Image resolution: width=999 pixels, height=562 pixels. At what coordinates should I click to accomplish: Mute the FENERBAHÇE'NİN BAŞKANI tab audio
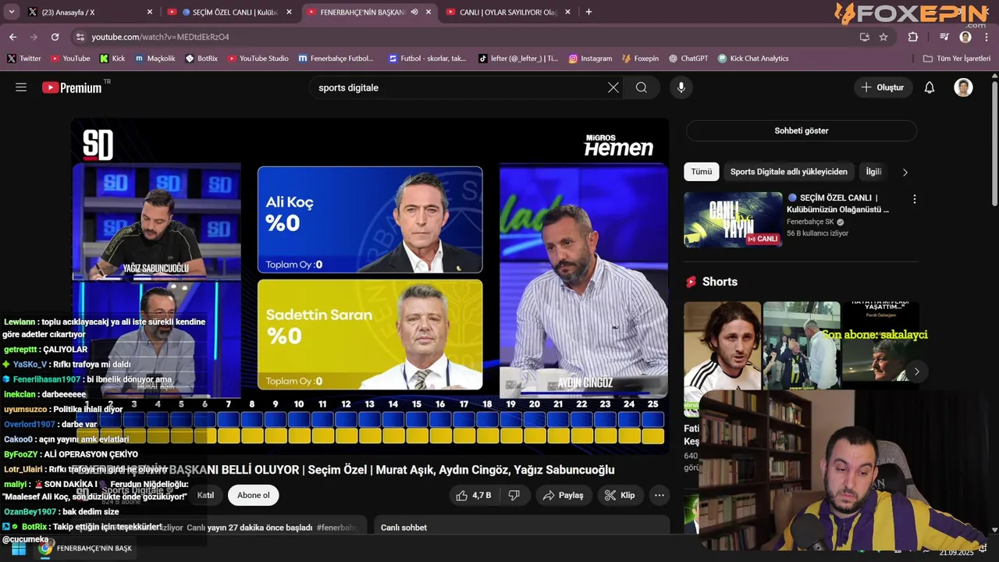pos(414,12)
